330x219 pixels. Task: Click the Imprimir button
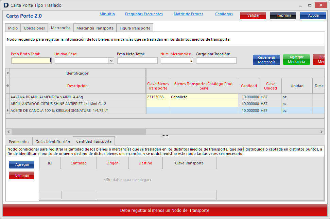(283, 16)
